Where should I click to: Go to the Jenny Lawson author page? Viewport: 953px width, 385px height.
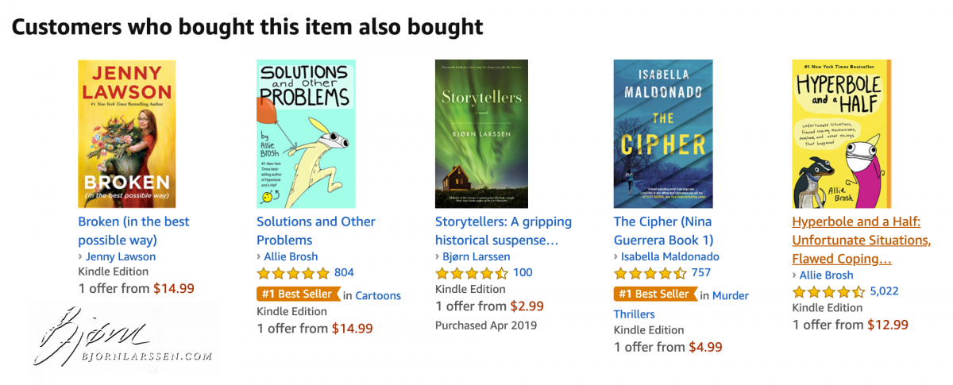point(121,256)
